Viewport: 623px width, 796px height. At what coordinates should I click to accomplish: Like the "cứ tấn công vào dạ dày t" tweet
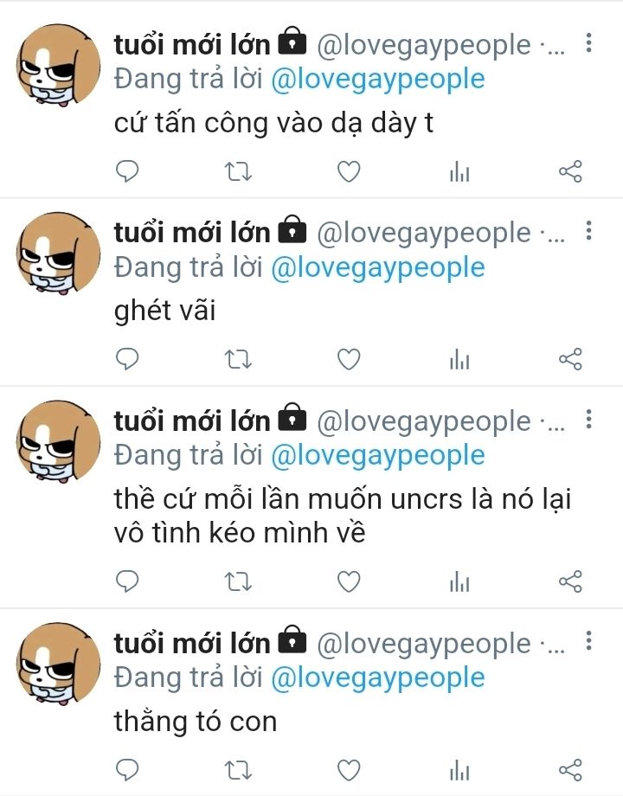(349, 171)
